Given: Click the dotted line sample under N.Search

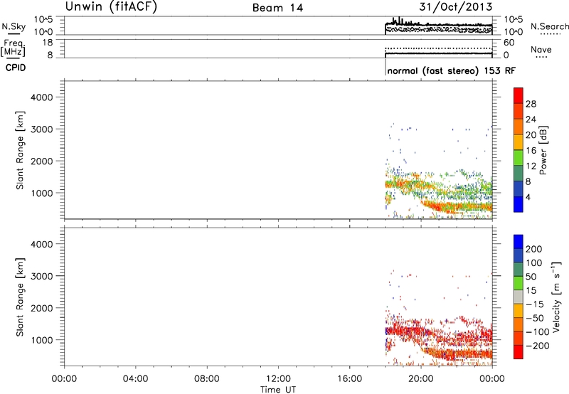Looking at the screenshot, I should point(551,34).
